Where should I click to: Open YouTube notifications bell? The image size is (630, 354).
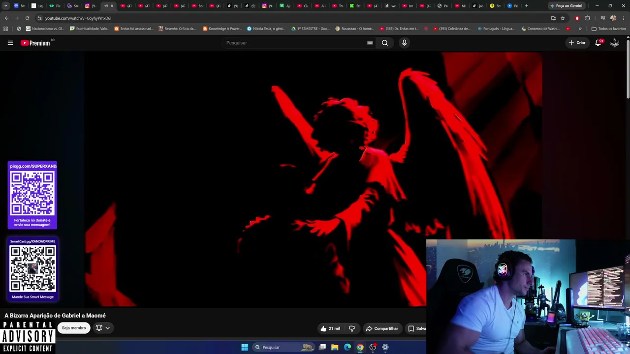(598, 43)
